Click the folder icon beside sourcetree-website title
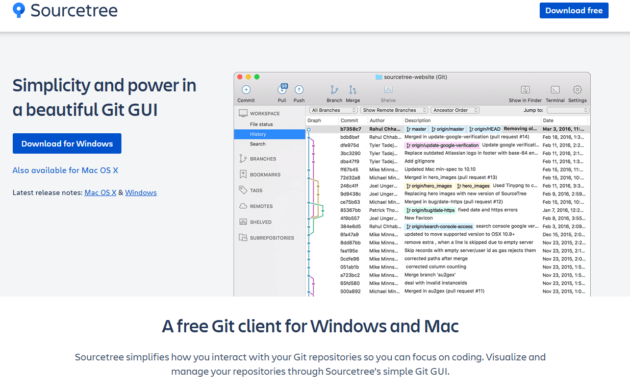630x390 pixels. point(379,77)
